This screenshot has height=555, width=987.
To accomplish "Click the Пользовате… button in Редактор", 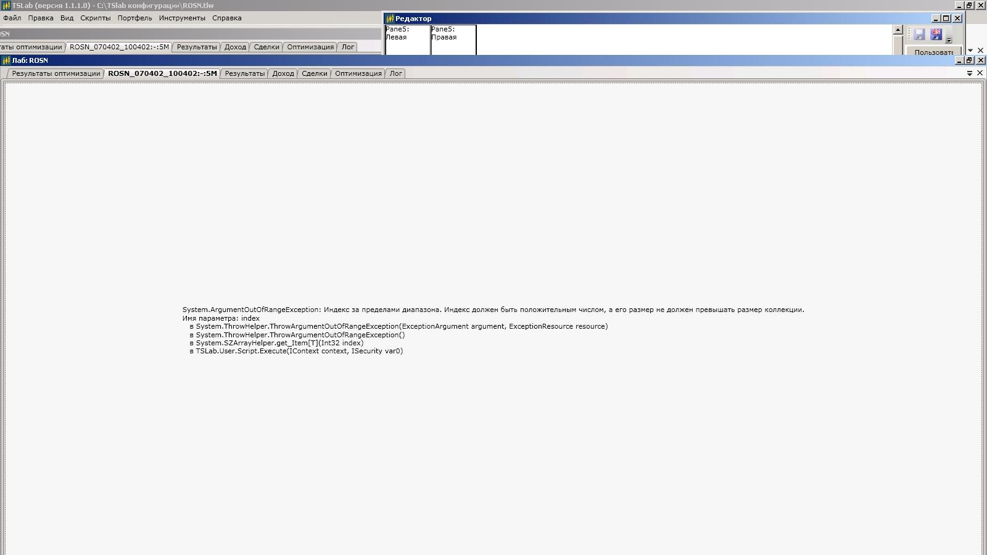I will (x=933, y=52).
